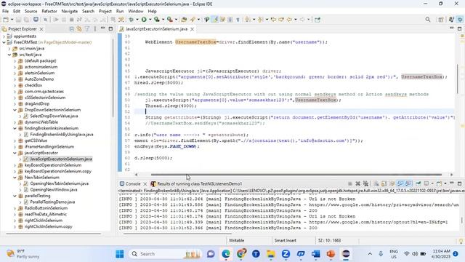Click the filter icon in Project Explorer

(87, 29)
